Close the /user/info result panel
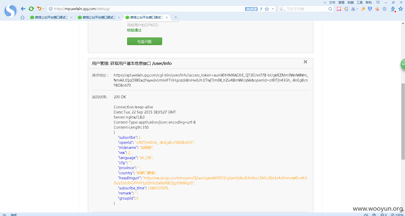This screenshot has width=405, height=216. coord(305,62)
